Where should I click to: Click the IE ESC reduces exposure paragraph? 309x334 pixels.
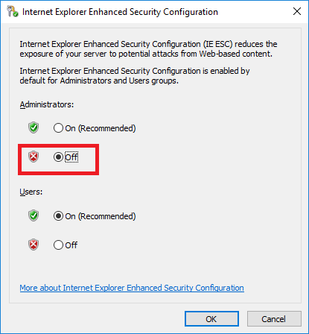tap(148, 49)
